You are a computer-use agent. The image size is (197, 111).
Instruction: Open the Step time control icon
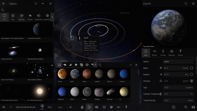pyautogui.click(x=42, y=106)
